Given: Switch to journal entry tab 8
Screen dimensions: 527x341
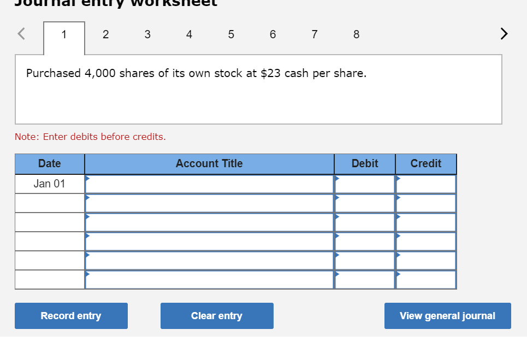Looking at the screenshot, I should [x=356, y=34].
